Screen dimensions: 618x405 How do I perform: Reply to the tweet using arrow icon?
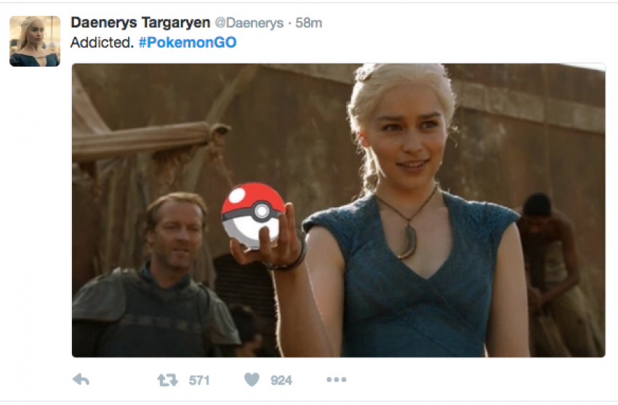point(81,380)
